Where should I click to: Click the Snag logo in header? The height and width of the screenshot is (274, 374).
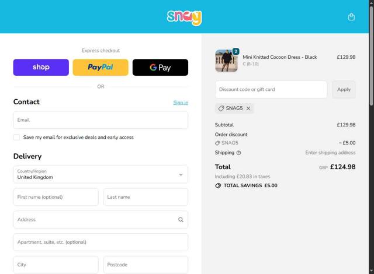[184, 17]
